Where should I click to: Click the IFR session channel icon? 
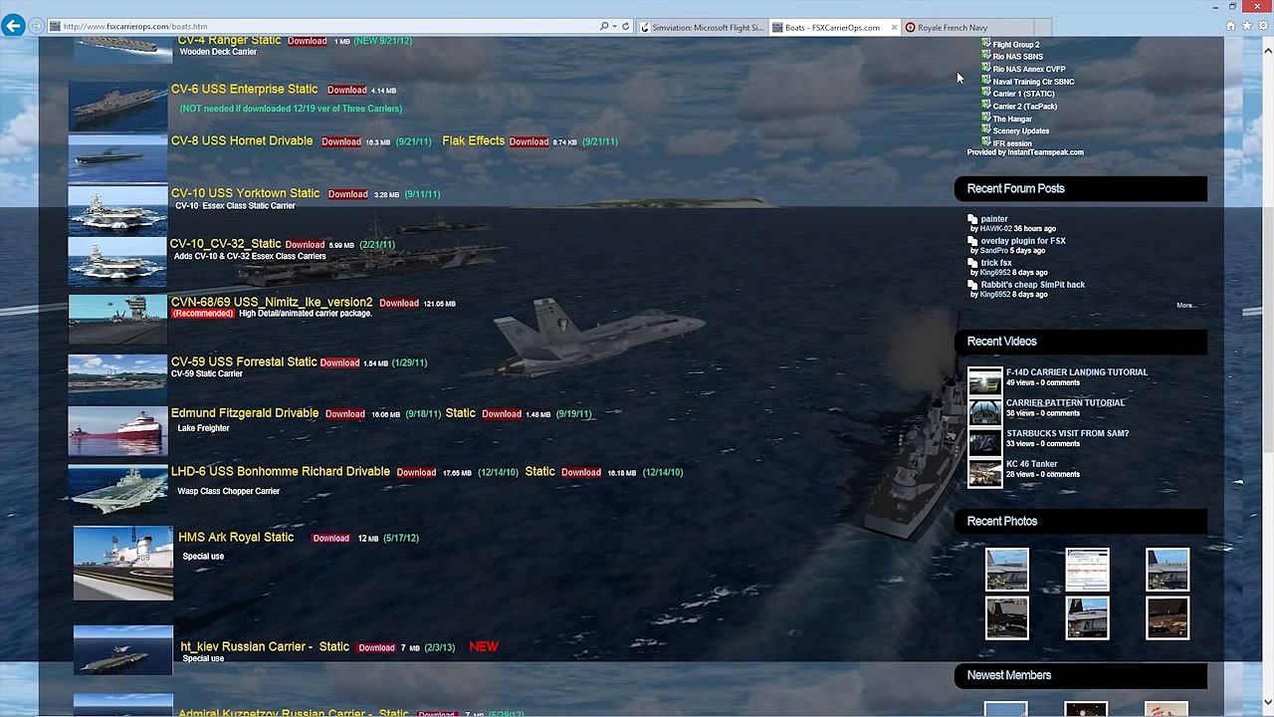pos(985,142)
